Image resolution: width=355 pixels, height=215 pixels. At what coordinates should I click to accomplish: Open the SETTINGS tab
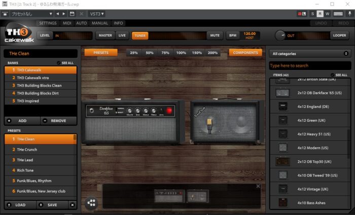pyautogui.click(x=48, y=23)
